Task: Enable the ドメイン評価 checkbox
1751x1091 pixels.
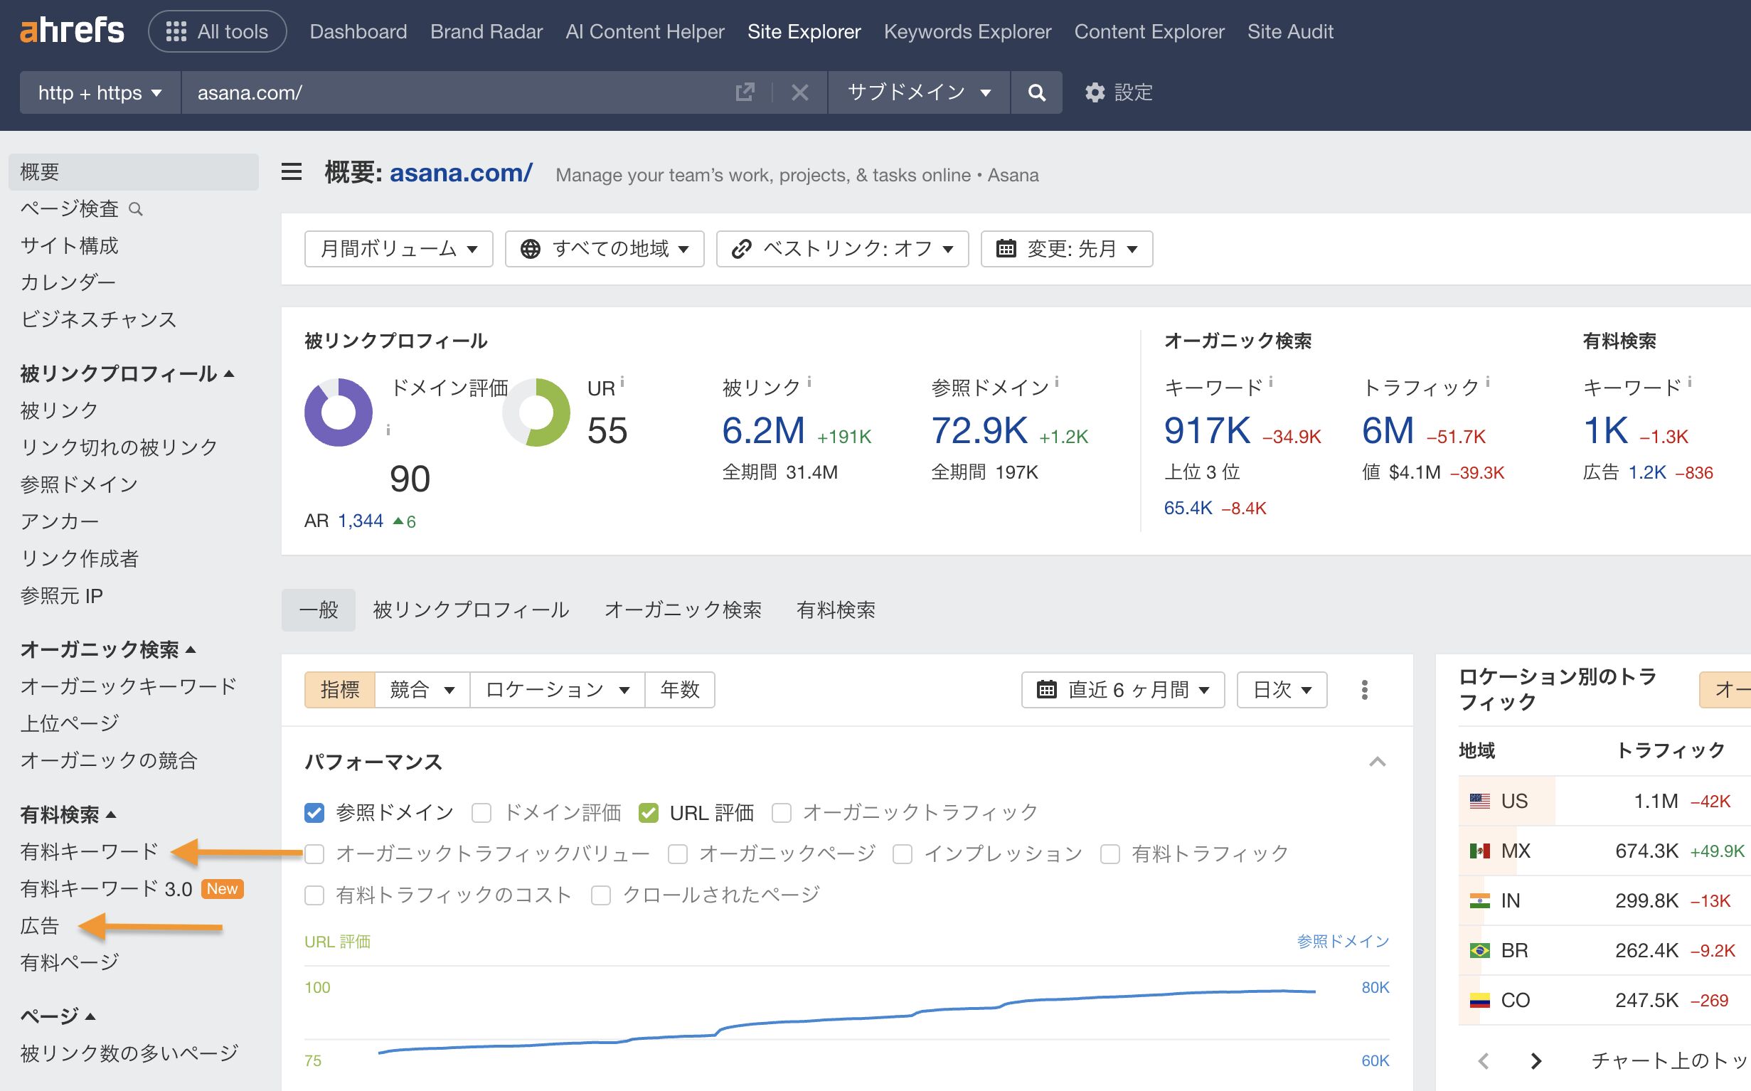Action: (481, 812)
